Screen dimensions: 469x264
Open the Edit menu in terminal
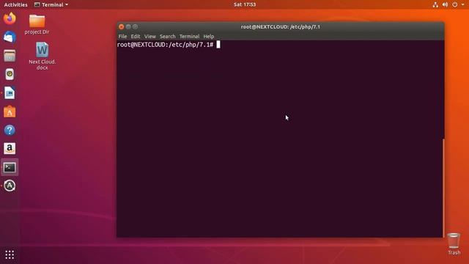(x=136, y=36)
